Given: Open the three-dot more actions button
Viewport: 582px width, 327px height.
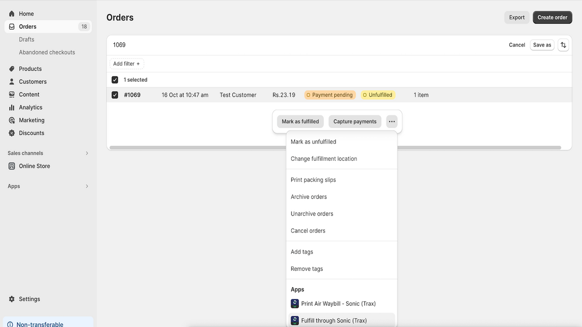Looking at the screenshot, I should pos(392,122).
